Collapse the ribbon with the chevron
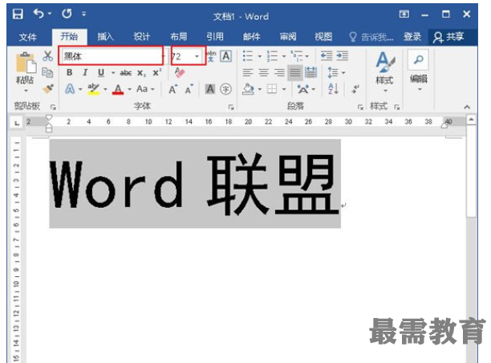This screenshot has height=363, width=491. [467, 107]
